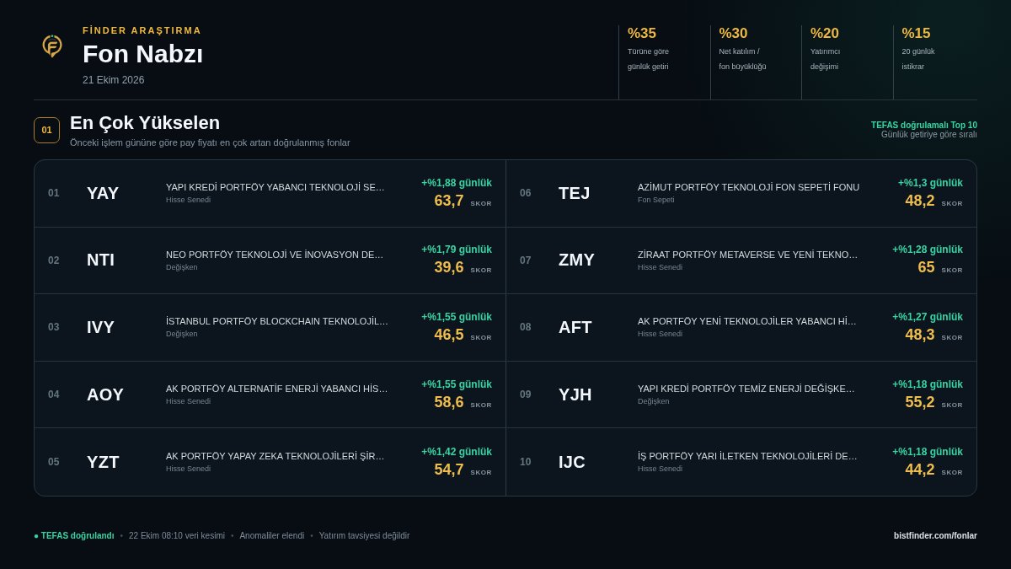Select the IJC yarı iletken fund
This screenshot has height=569, width=1011.
(741, 462)
